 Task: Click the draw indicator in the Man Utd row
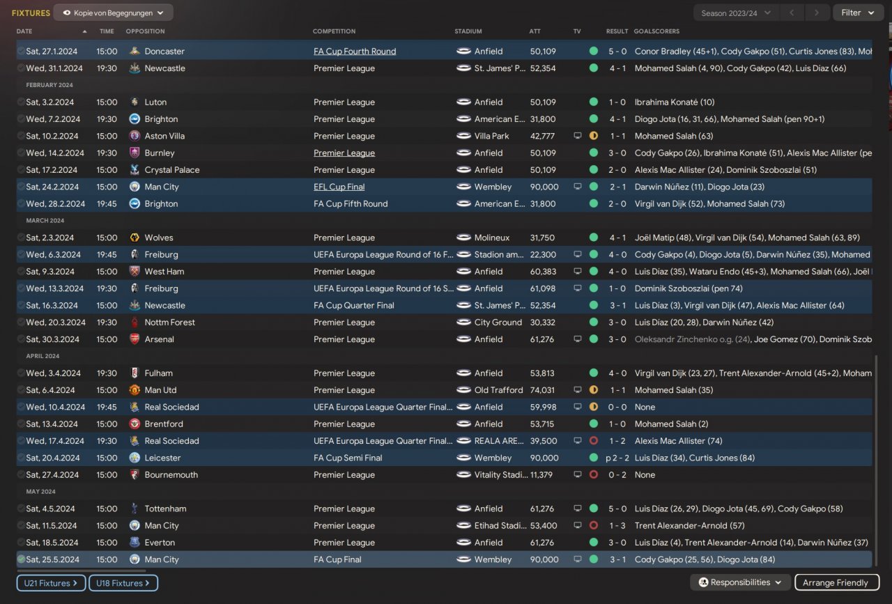click(594, 390)
